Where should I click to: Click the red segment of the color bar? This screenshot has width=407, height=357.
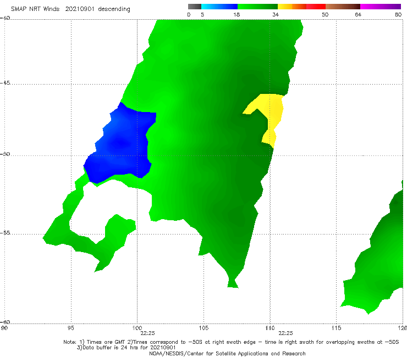click(316, 7)
